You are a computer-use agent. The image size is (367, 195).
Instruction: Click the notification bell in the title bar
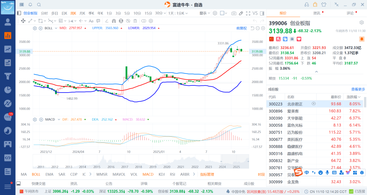pos(30,4)
